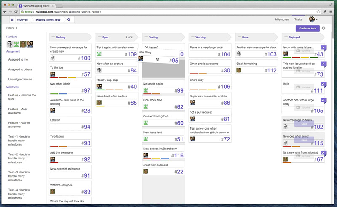
Task: Click Archive on issue #111 card
Action: coord(304,87)
